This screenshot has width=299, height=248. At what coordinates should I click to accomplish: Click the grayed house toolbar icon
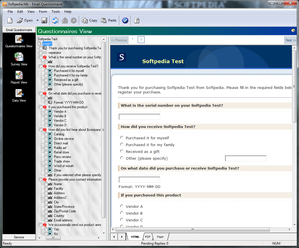65,20
